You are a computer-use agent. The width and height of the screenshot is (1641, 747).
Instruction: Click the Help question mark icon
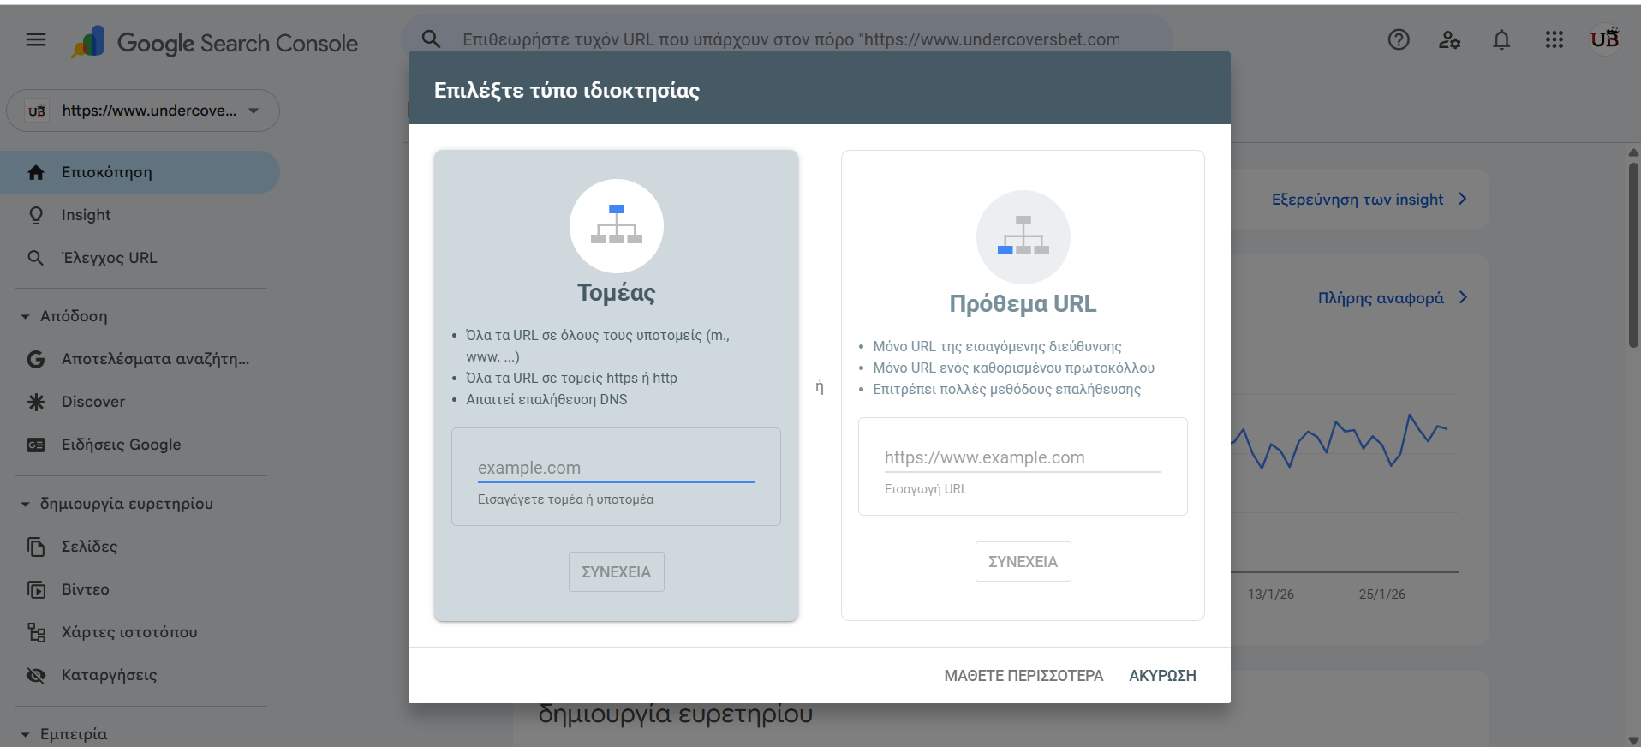1399,39
